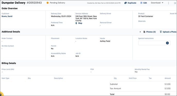The height and width of the screenshot is (96, 177).
Task: Click the Upload a Photo arrow icon
Action: [161, 32]
